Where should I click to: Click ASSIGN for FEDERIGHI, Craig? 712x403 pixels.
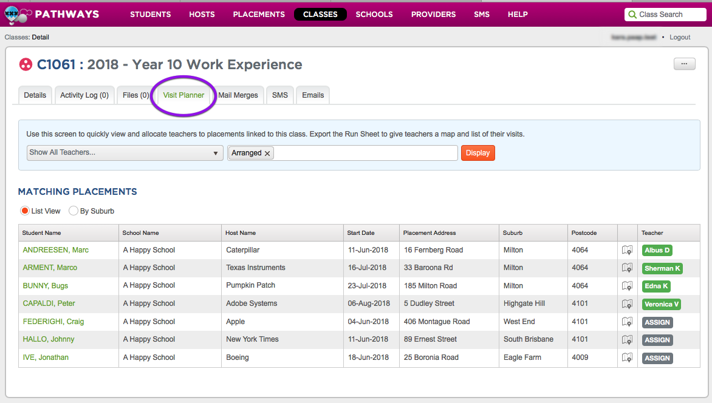pos(657,322)
